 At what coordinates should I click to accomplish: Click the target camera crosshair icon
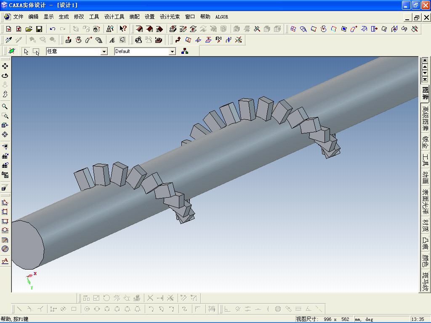5,134
